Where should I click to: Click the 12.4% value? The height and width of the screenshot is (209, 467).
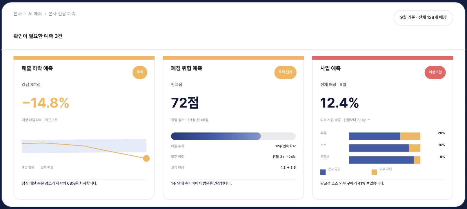pyautogui.click(x=339, y=103)
